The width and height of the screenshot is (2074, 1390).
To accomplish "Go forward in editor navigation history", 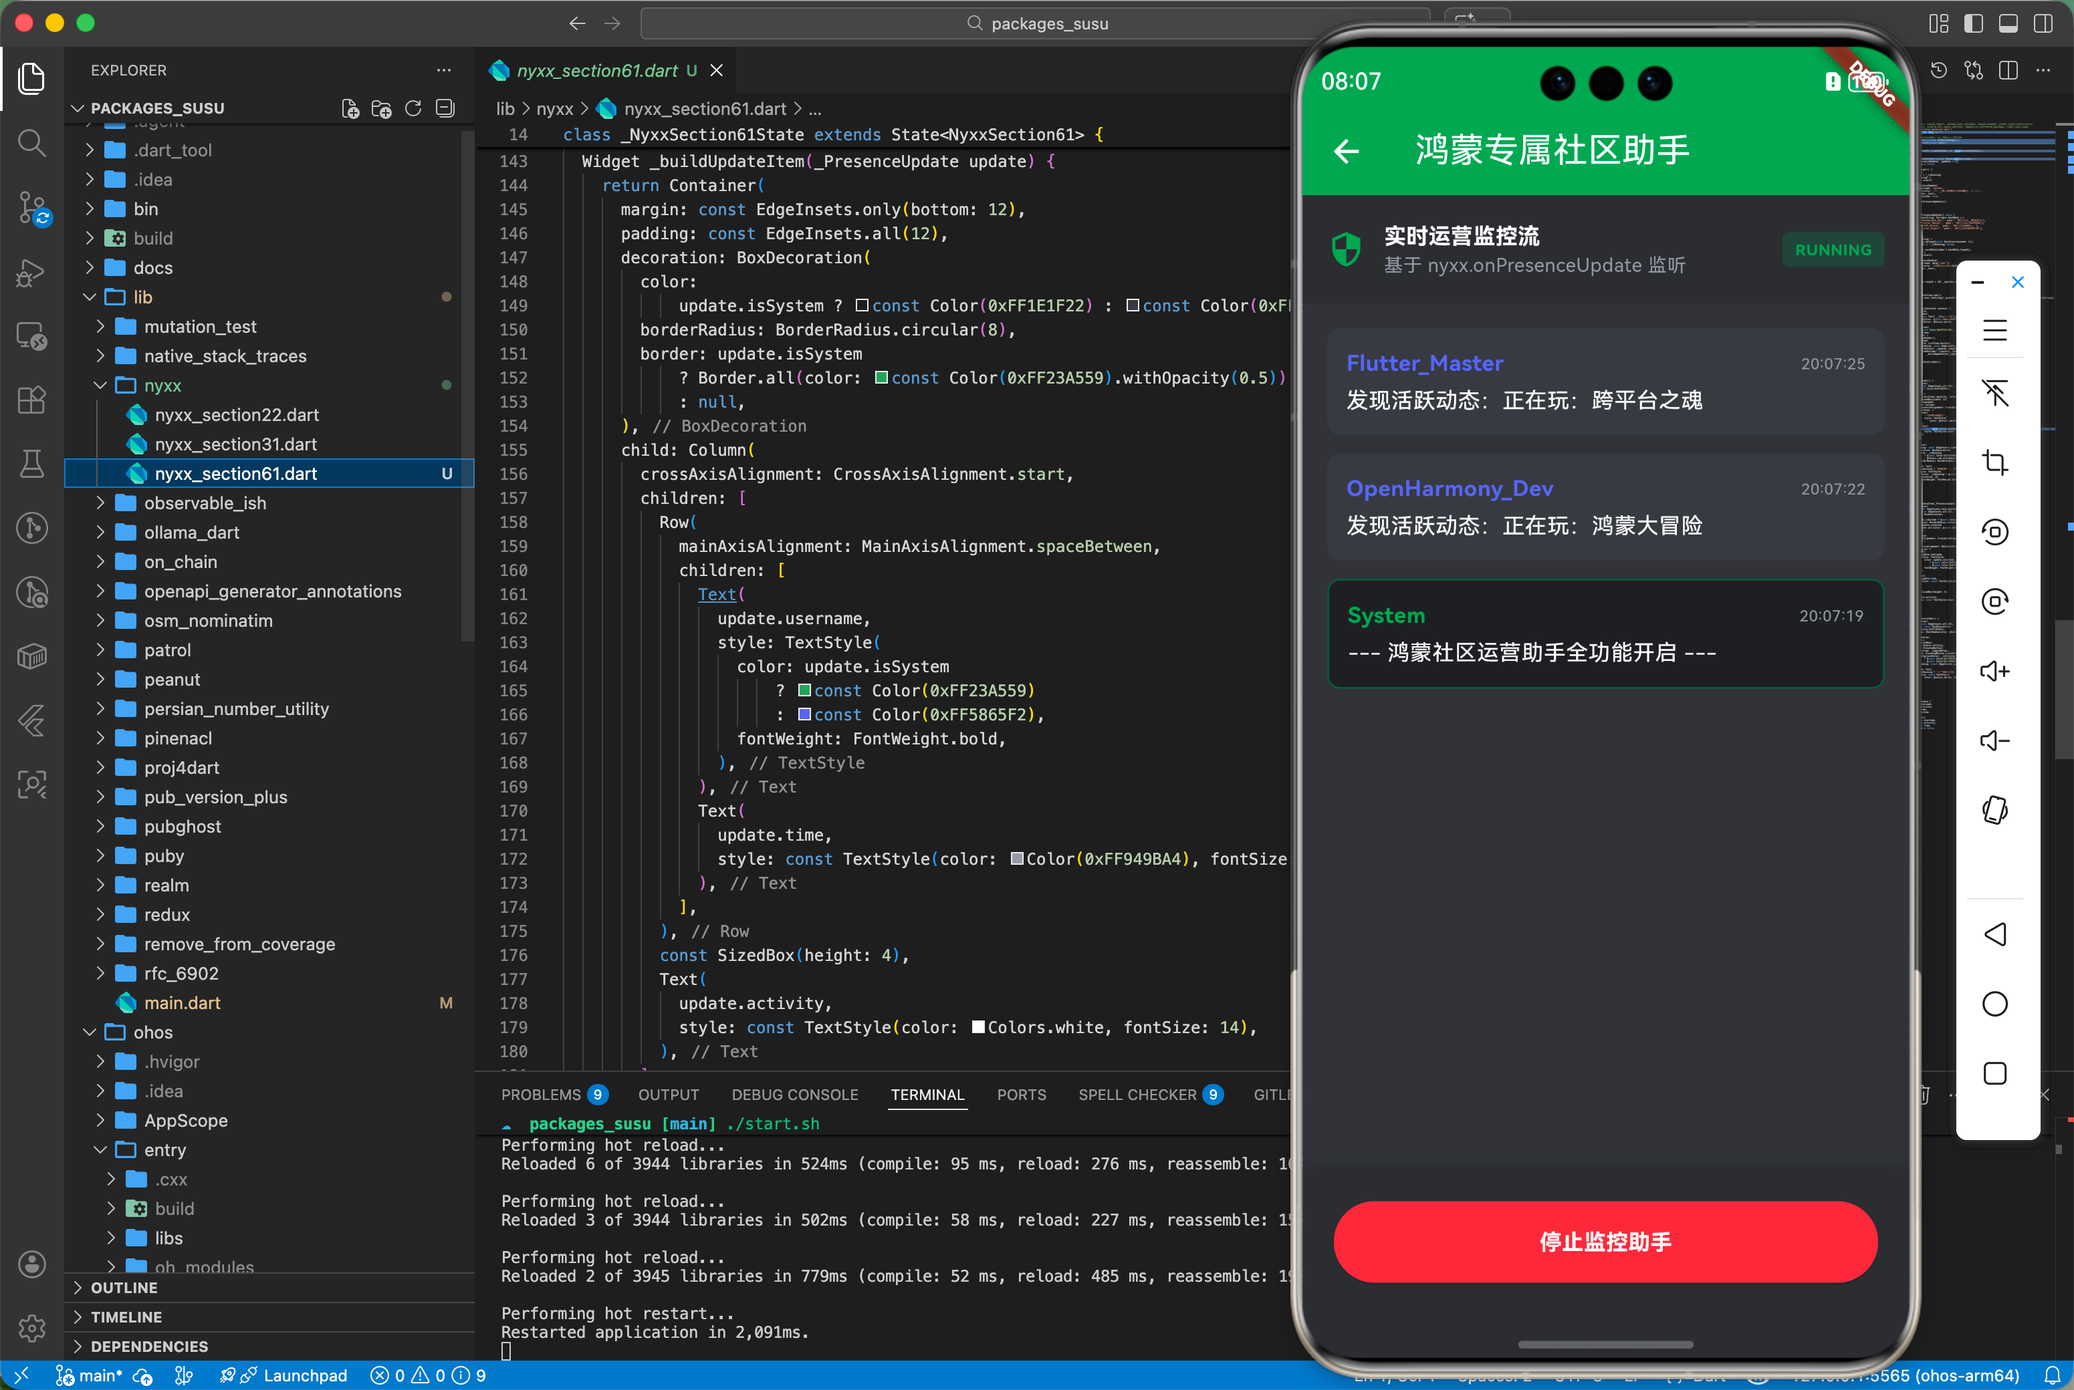I will coord(612,23).
